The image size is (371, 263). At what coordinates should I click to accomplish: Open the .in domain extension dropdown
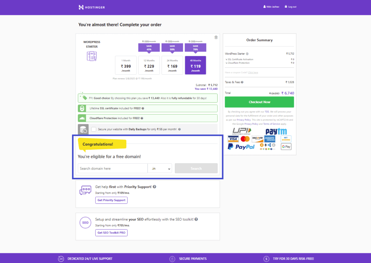(x=160, y=168)
